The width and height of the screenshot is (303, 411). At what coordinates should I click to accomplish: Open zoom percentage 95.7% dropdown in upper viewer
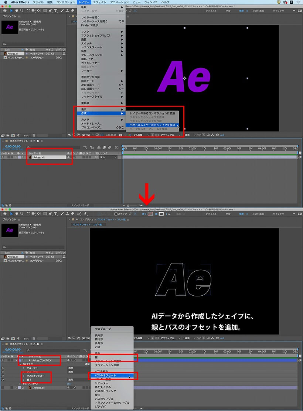point(88,135)
